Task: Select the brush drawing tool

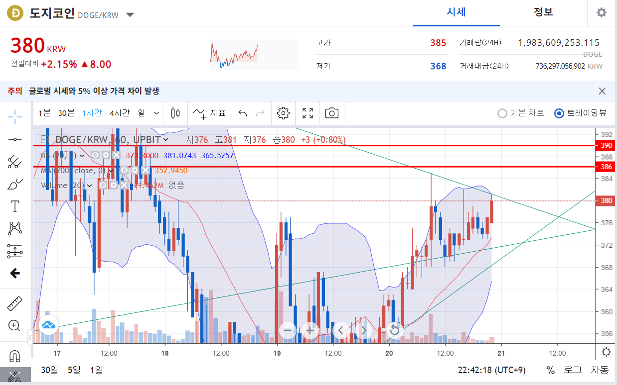Action: pos(15,184)
